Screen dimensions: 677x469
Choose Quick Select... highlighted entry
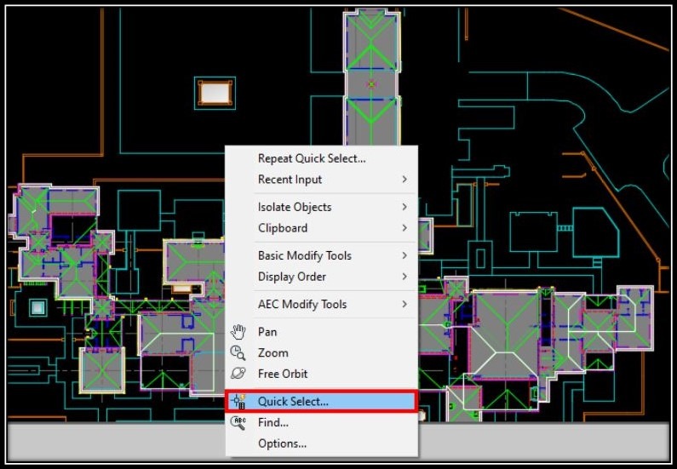321,401
